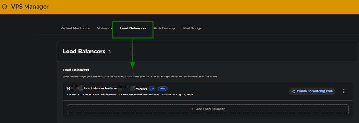Click the large Load Balancers page heading
This screenshot has height=123, width=359.
[84, 52]
